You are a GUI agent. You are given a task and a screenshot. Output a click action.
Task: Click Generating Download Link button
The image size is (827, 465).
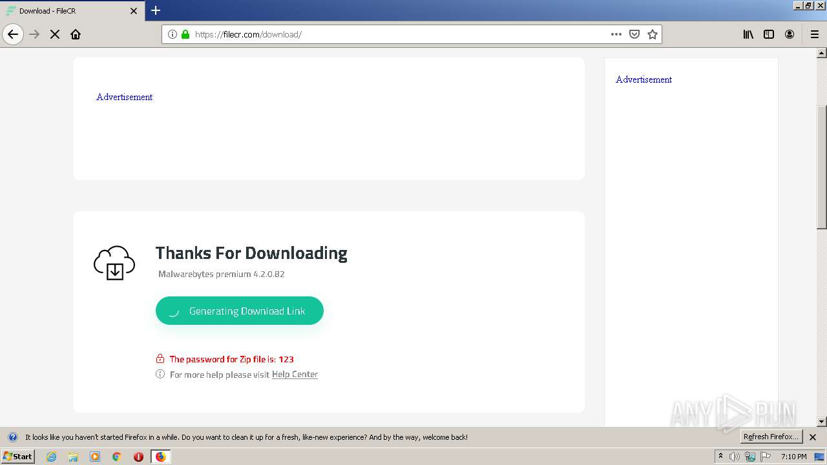click(240, 311)
